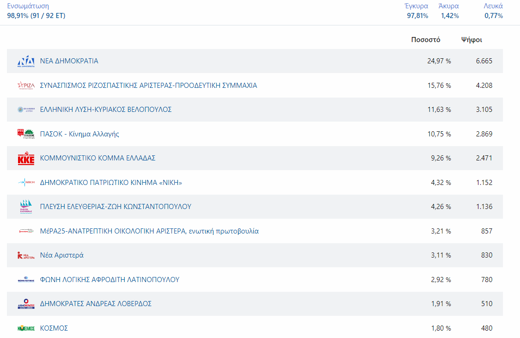Open the ΕΛΛΗΝΙΚΗ ΛΥΣΗ-ΚΥΡΙΑΚΟΣ ΒΕΛΟΠΟΥΛΟΣ link
This screenshot has width=520, height=338.
pyautogui.click(x=106, y=110)
